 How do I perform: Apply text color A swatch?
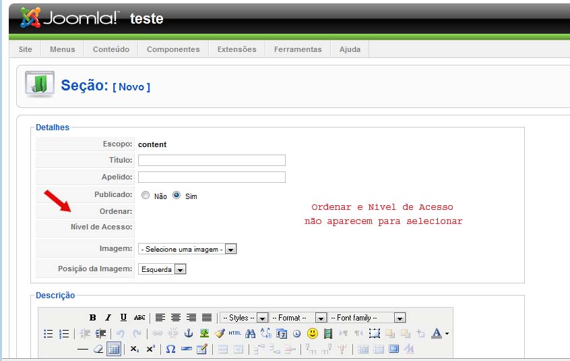click(437, 333)
